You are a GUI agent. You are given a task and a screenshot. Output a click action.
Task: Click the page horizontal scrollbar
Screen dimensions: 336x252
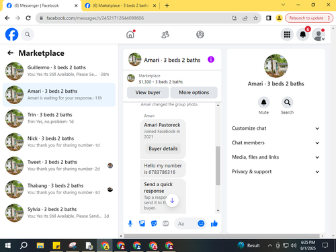pyautogui.click(x=222, y=236)
